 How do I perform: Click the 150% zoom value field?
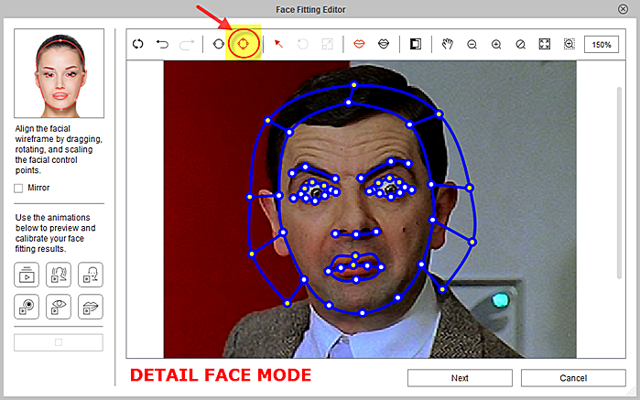point(602,44)
